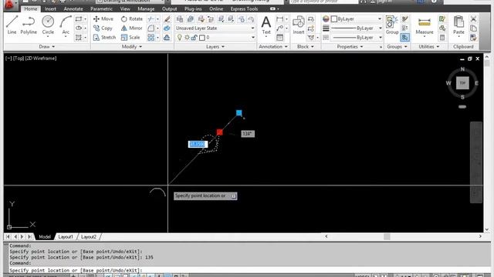This screenshot has width=494, height=277.
Task: Select the Circle tool
Action: point(48,25)
